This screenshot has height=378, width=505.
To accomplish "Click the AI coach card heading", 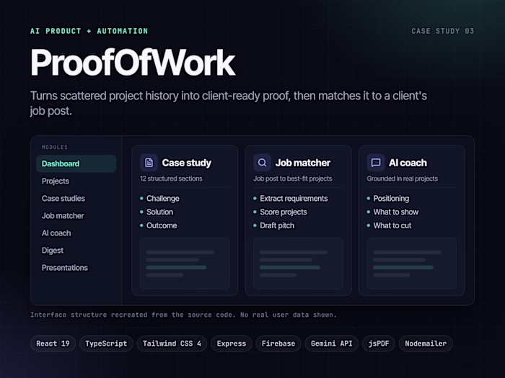I will coord(408,163).
